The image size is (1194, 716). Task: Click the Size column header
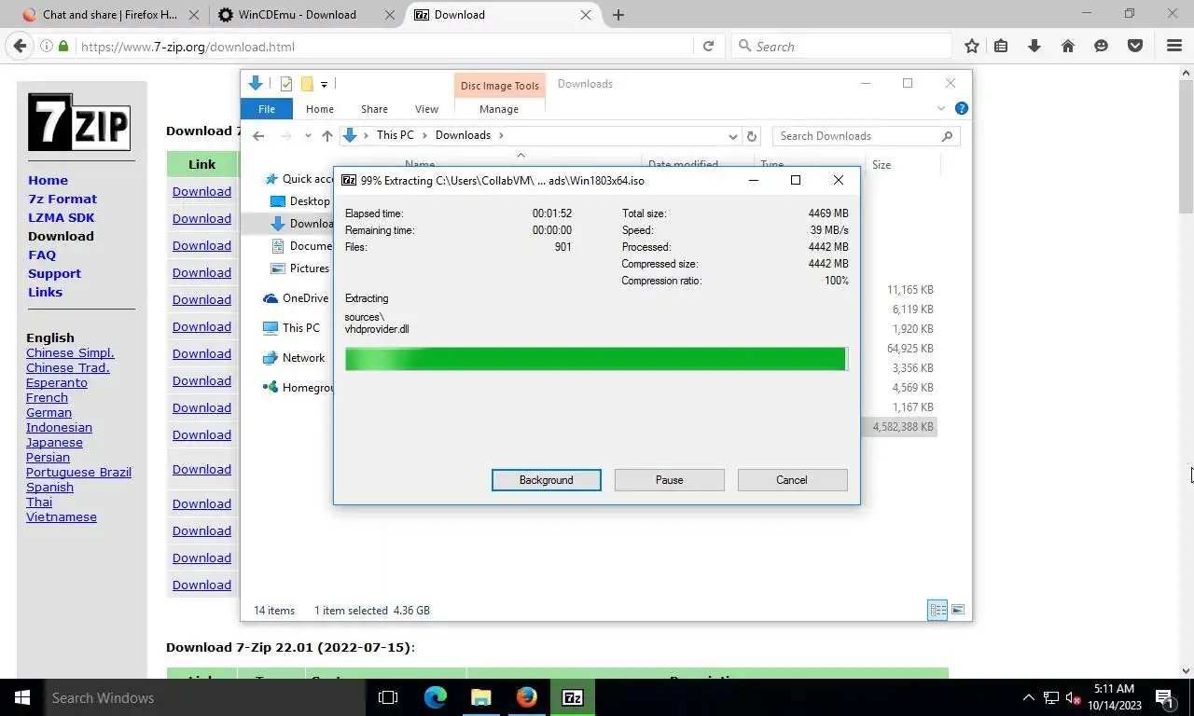tap(902, 165)
